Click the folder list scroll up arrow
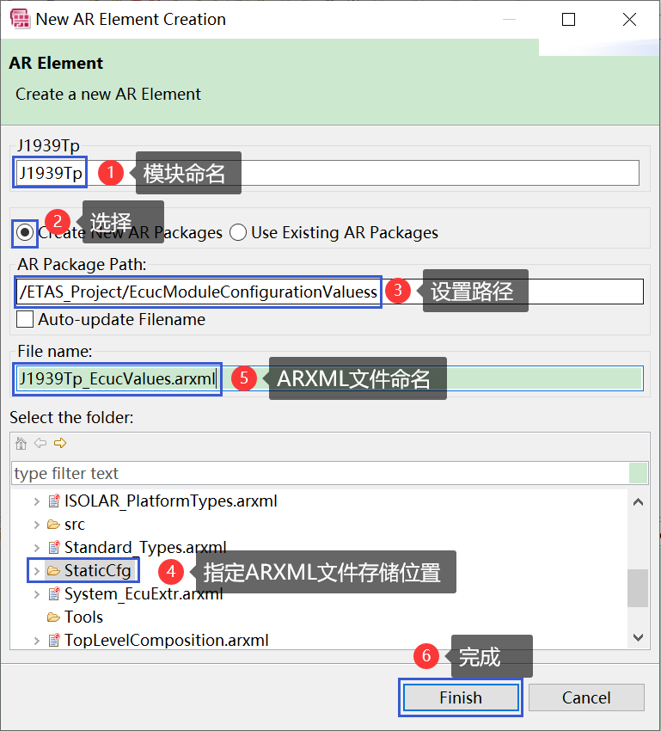 638,502
